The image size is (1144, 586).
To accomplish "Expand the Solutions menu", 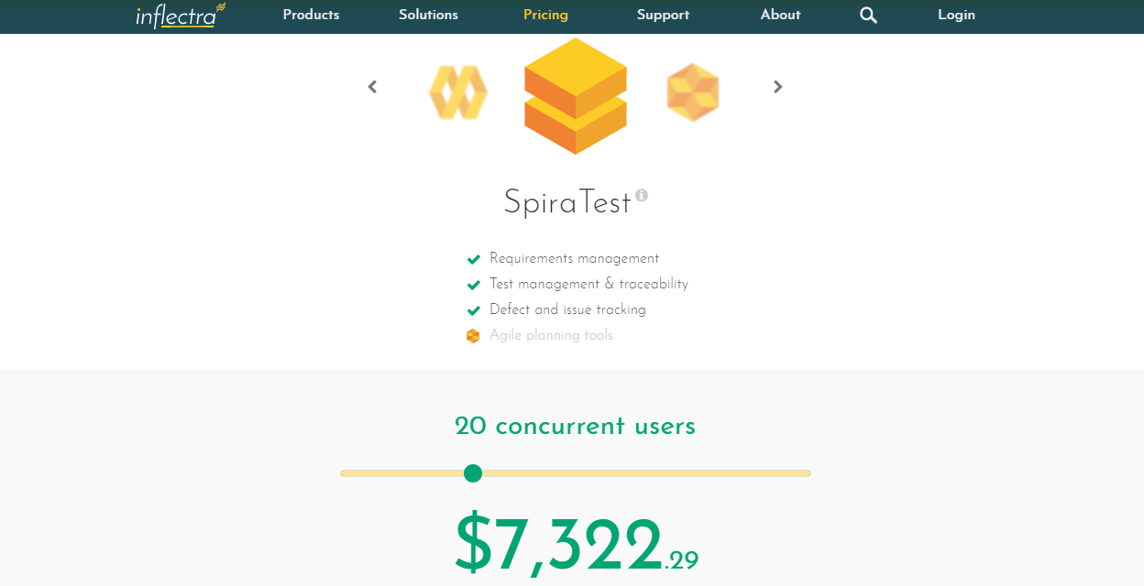I will click(428, 15).
